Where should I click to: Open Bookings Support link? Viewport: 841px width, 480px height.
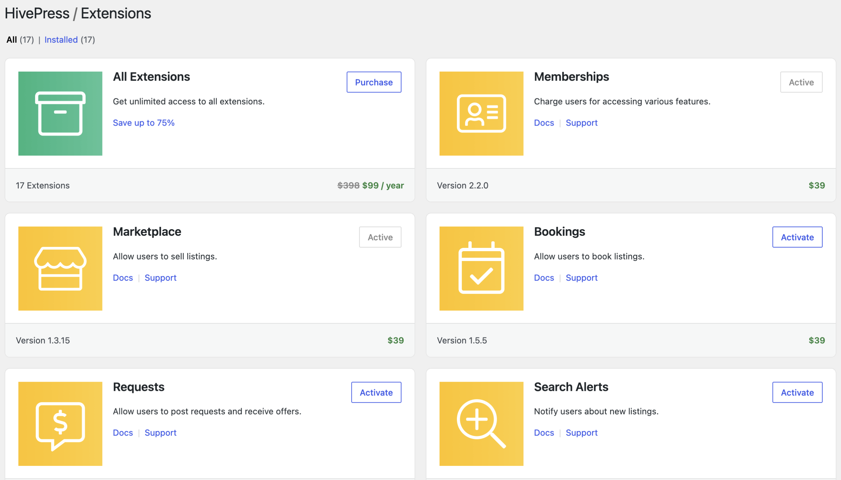click(x=581, y=277)
